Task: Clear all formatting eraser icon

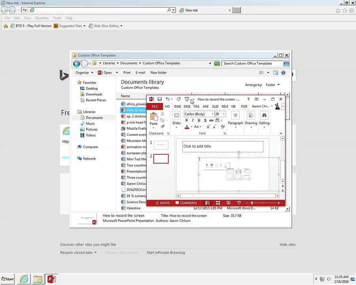Action: click(x=223, y=127)
